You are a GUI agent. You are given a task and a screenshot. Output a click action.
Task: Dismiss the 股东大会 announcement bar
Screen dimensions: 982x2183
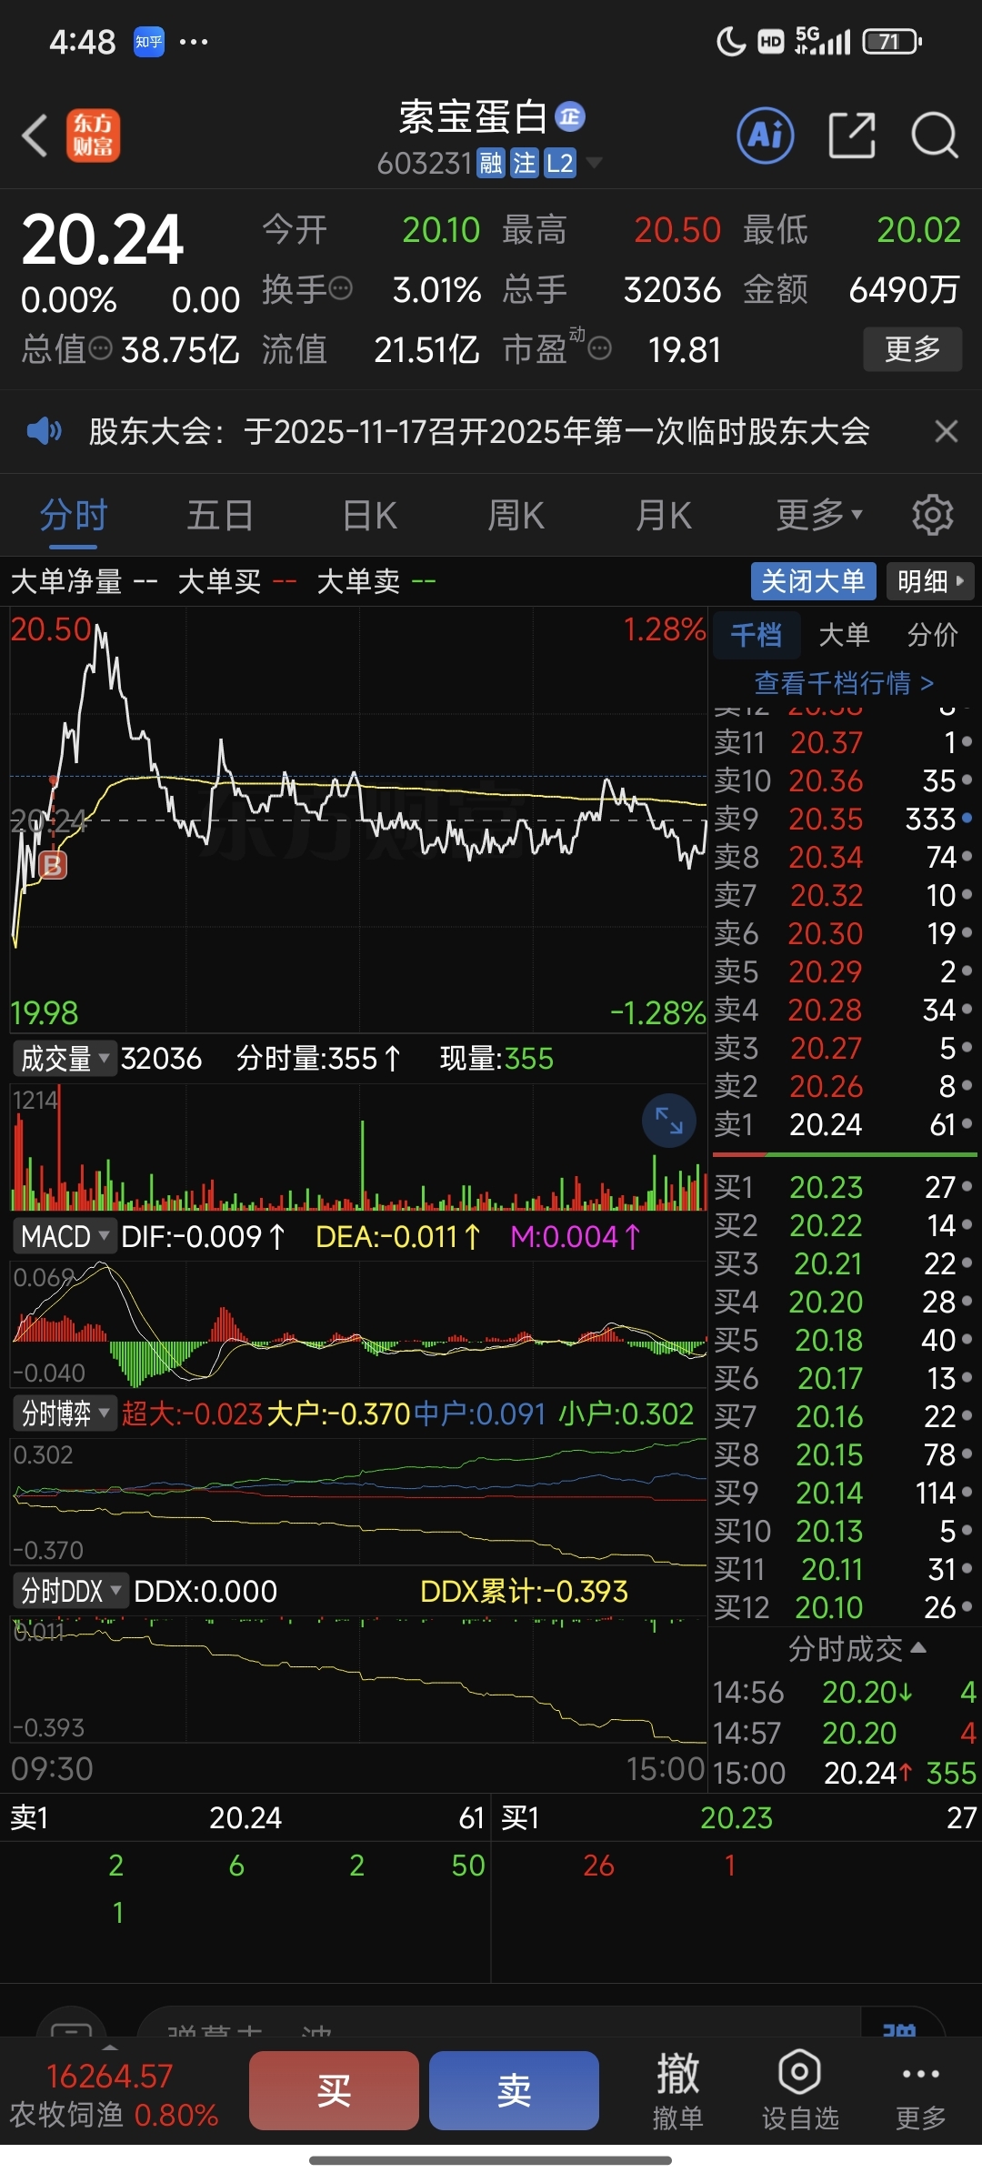click(x=947, y=431)
